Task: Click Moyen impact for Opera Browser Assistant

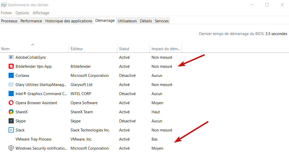Action: [x=157, y=103]
